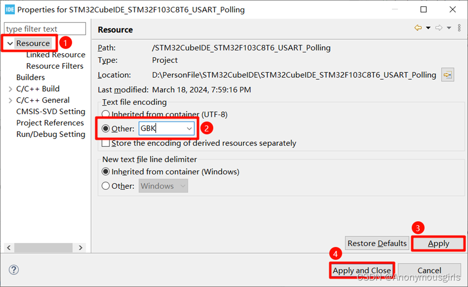Close the Properties dialog window

point(453,9)
